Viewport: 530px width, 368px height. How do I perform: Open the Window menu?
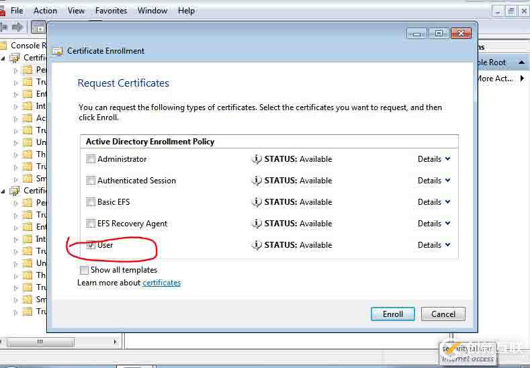click(x=152, y=11)
